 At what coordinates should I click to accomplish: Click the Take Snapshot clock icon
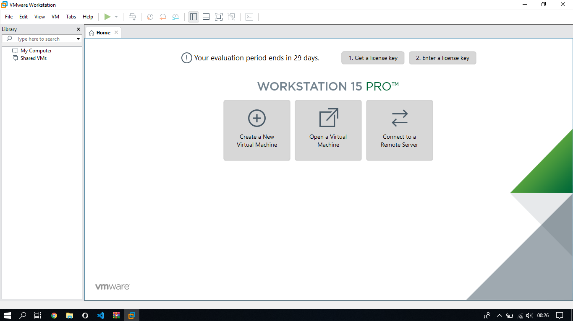point(150,17)
